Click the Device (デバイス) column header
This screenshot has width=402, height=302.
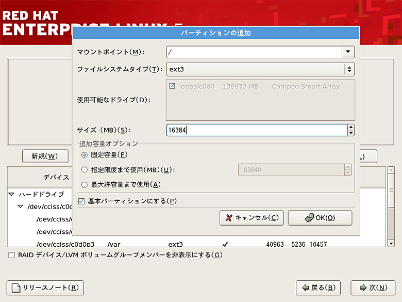[x=56, y=177]
